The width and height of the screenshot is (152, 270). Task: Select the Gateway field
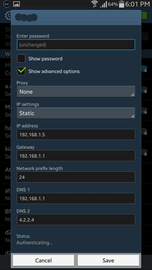[76, 156]
